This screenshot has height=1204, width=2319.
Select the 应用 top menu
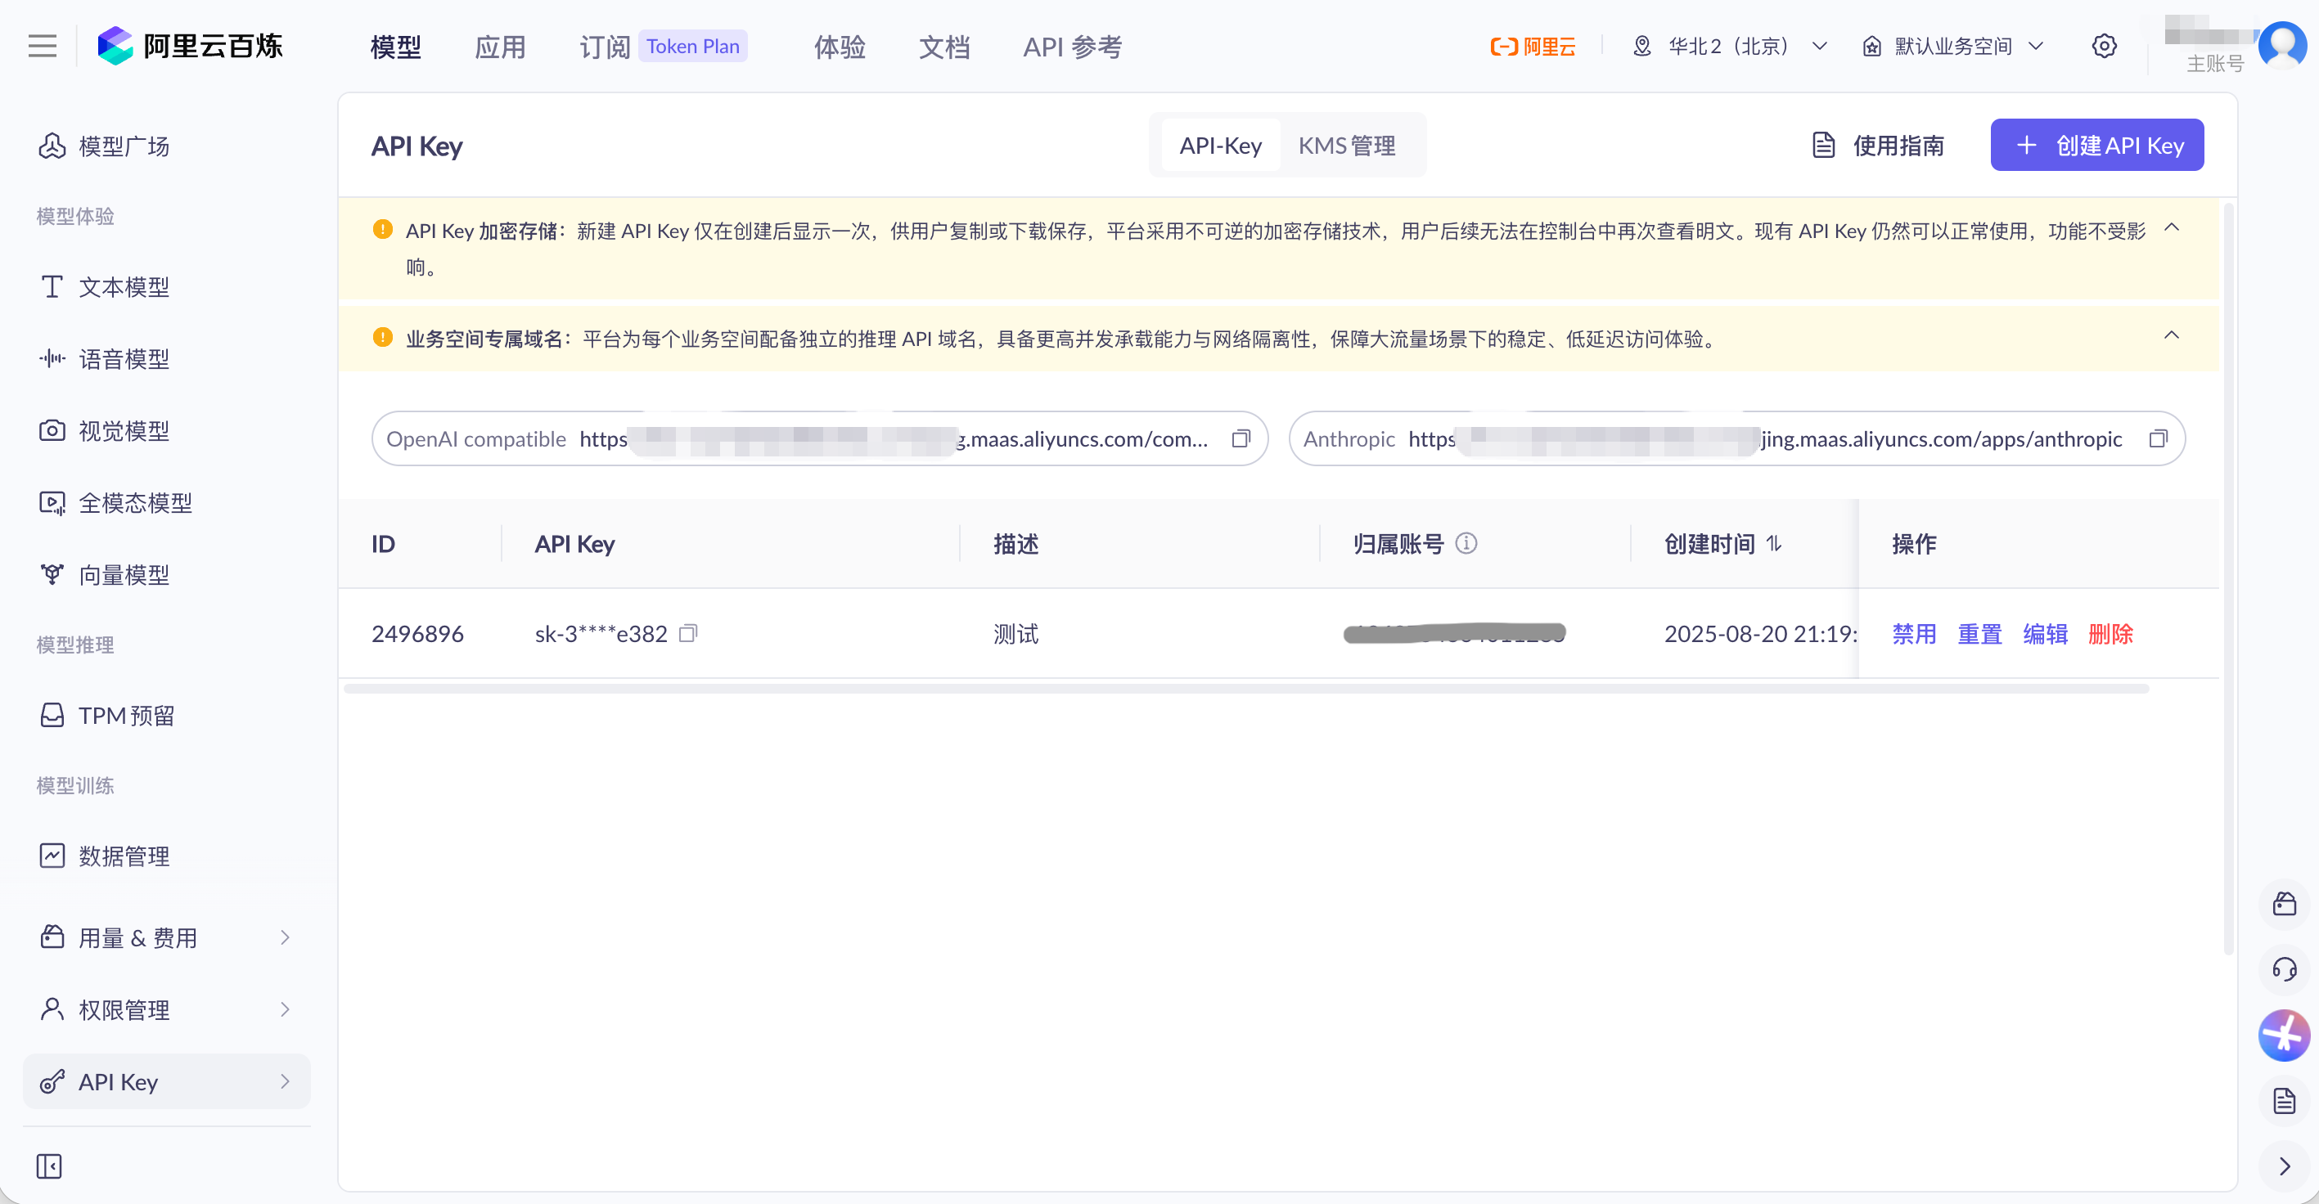tap(500, 47)
